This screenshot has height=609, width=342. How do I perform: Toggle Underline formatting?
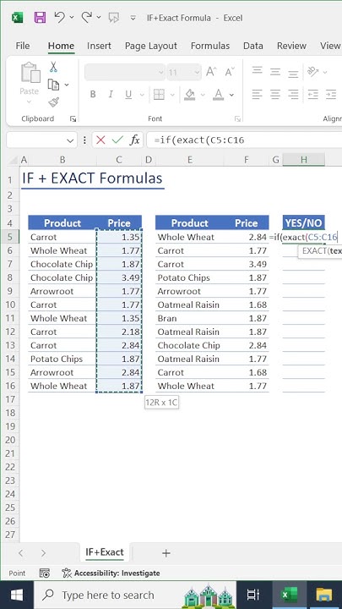click(128, 94)
